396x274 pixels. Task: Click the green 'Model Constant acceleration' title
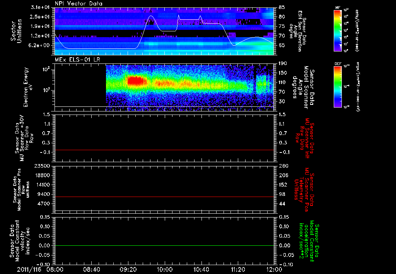pos(309,241)
